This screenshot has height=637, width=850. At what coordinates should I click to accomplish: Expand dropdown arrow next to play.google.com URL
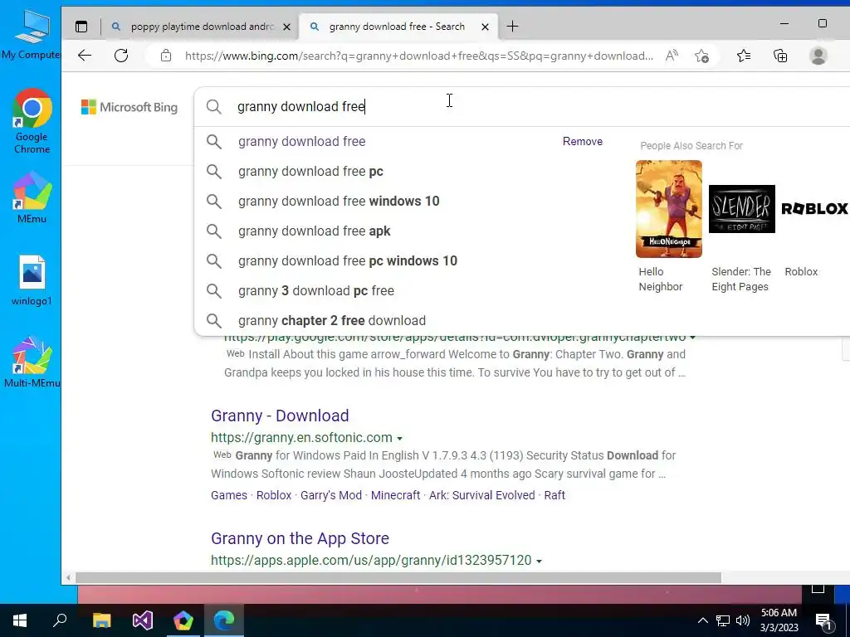[x=692, y=338]
